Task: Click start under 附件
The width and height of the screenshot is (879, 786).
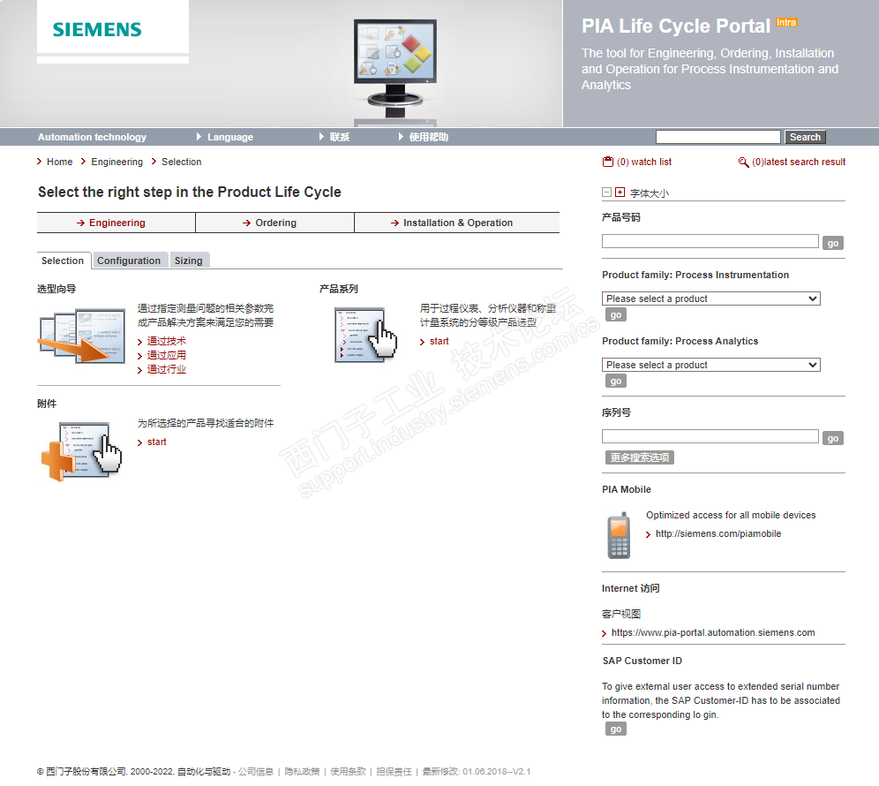Action: [156, 442]
